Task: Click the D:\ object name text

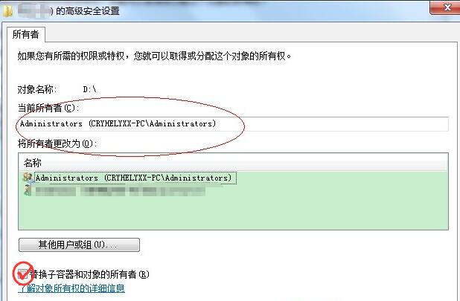Action: 89,89
